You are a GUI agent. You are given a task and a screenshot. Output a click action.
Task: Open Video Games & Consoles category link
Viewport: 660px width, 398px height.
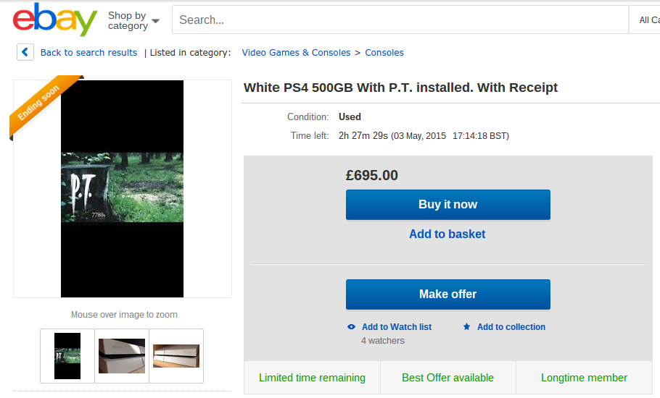point(296,52)
